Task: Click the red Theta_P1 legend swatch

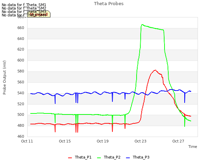Action: (70, 158)
